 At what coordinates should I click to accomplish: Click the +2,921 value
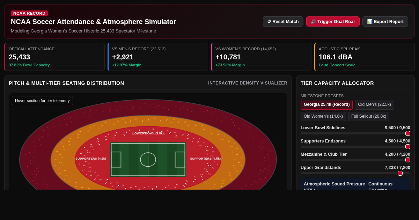[123, 57]
